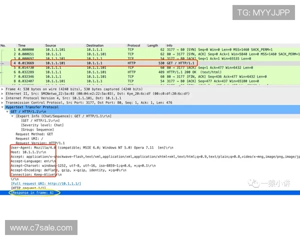Sort by the Protocol column header
300x240 pixels.
pyautogui.click(x=133, y=45)
